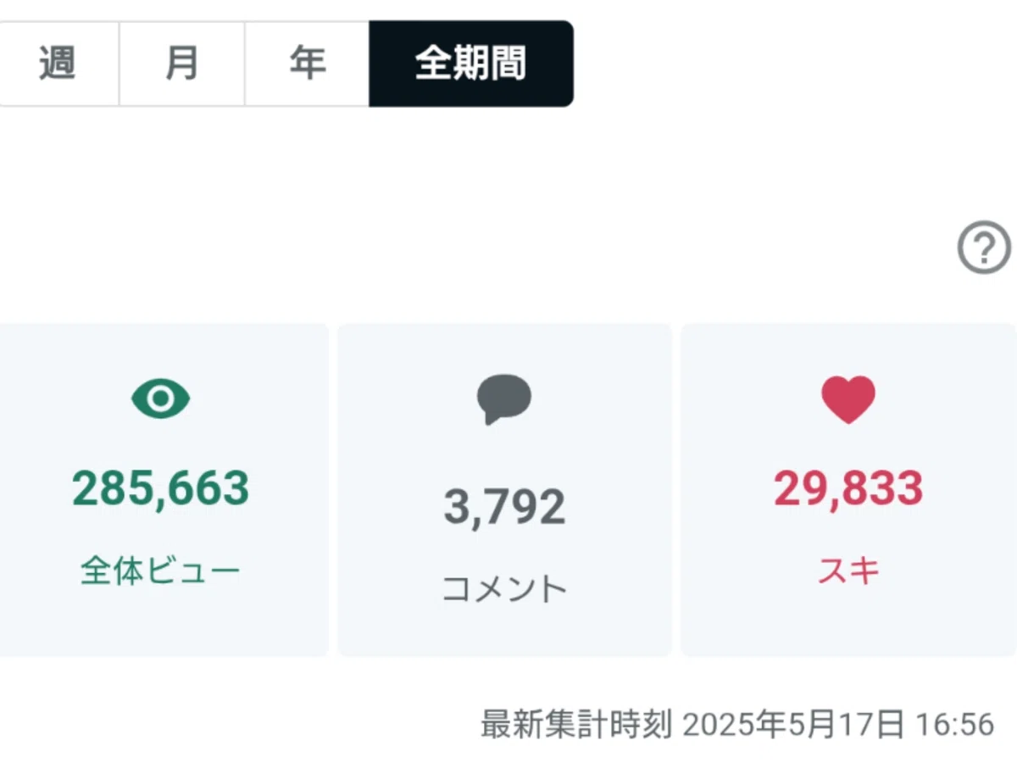Click the 最新集計時刻 text
This screenshot has width=1017, height=763.
576,726
